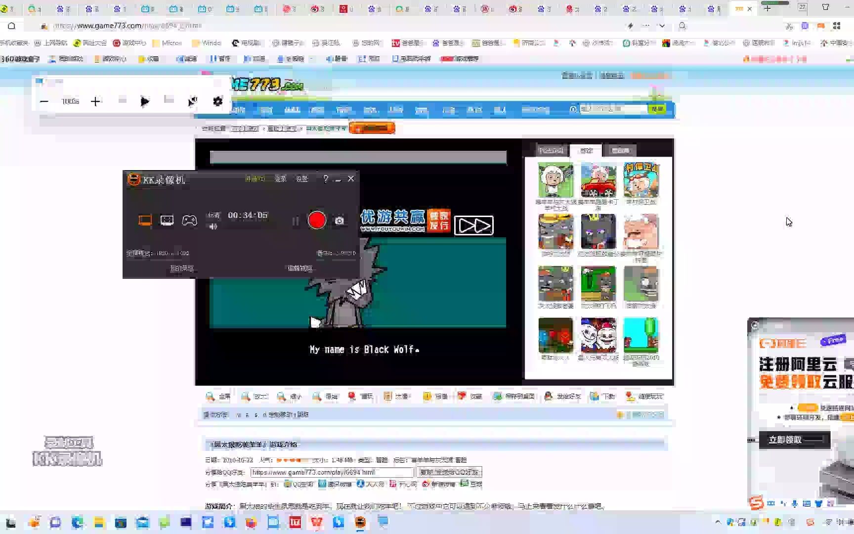Click the green search button in navigation bar
The image size is (854, 534).
coord(657,109)
